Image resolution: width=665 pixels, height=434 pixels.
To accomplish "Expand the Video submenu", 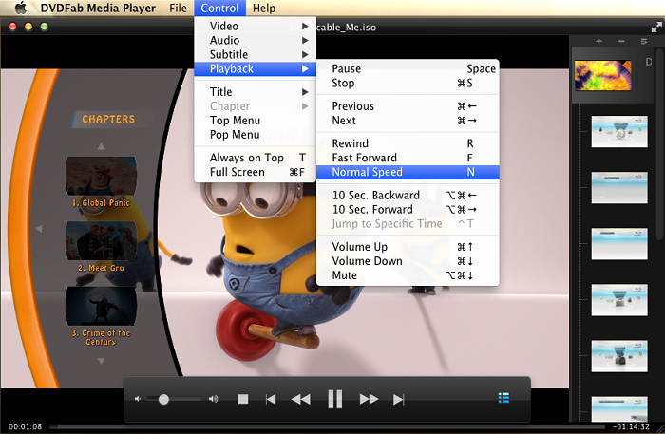I will pos(256,26).
